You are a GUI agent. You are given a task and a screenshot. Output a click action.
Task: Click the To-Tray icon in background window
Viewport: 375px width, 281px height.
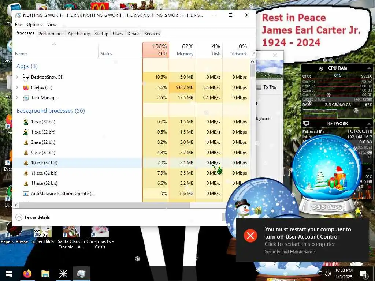tap(259, 87)
